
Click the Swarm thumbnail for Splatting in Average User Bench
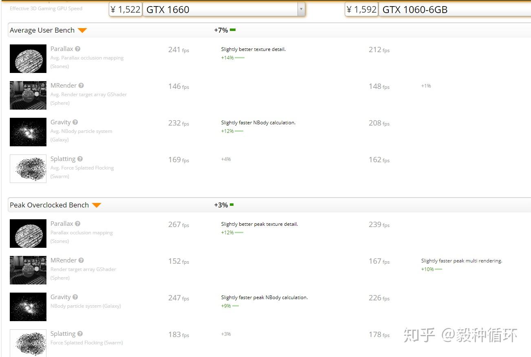tap(28, 169)
